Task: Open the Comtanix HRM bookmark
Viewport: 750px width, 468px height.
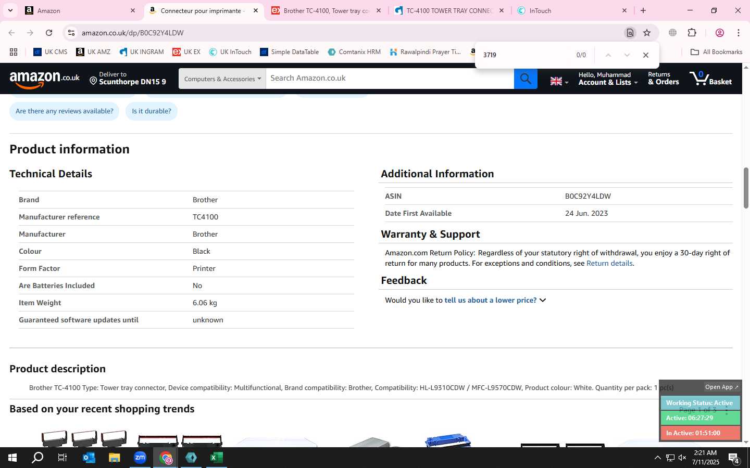Action: [354, 52]
